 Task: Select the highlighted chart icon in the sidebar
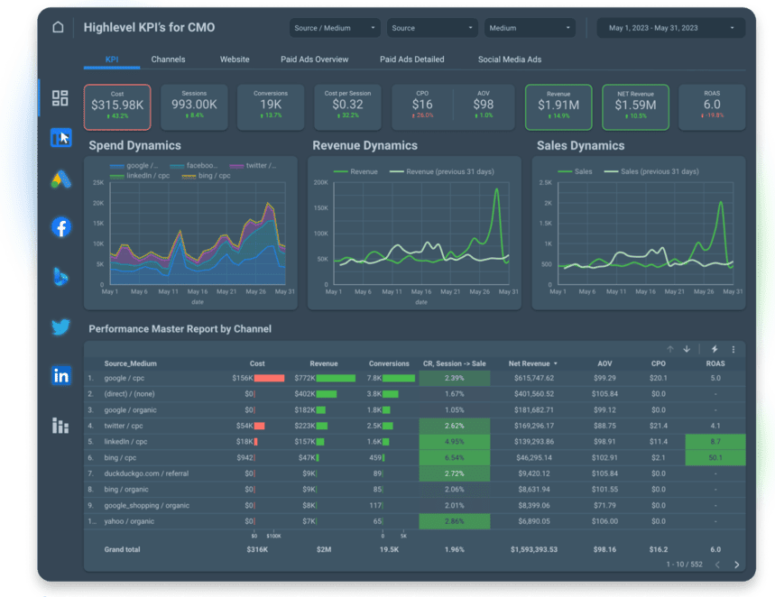(x=60, y=137)
